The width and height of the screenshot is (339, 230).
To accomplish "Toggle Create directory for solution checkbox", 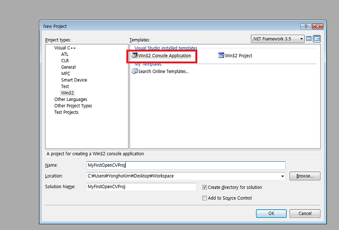I will (x=204, y=187).
